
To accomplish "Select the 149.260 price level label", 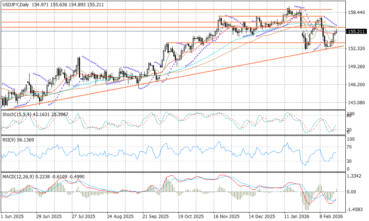I will tap(356, 67).
